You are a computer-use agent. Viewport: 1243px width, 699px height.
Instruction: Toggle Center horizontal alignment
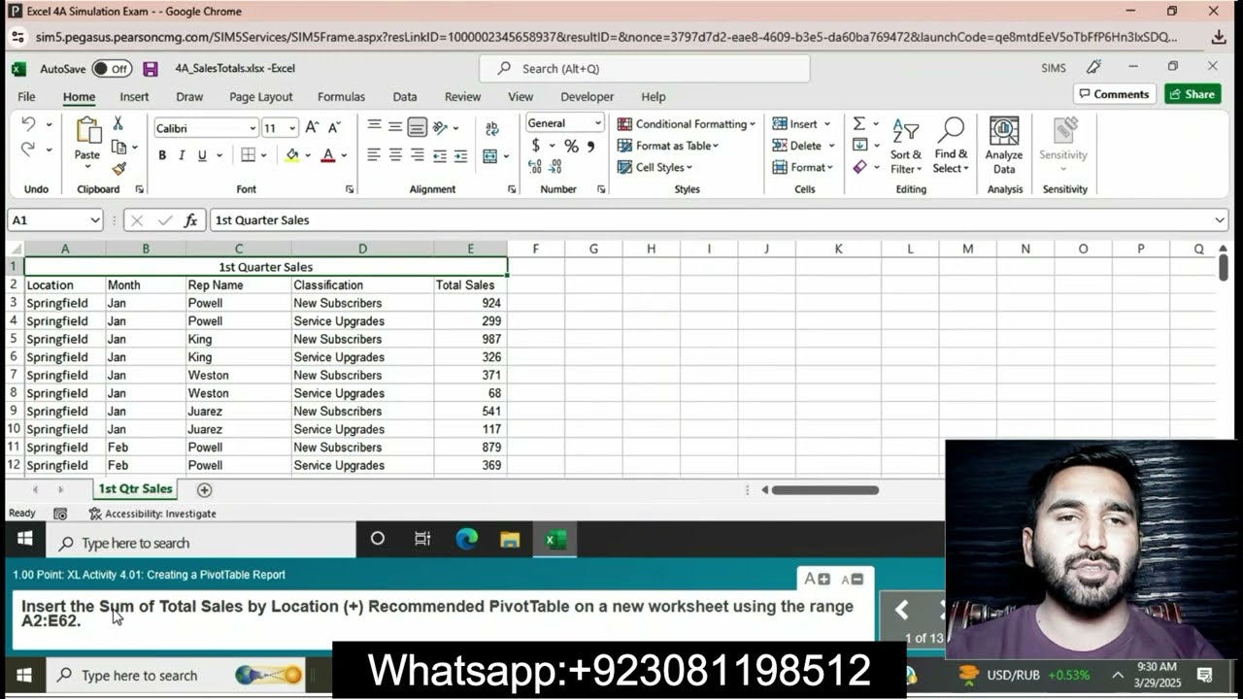[x=395, y=155]
